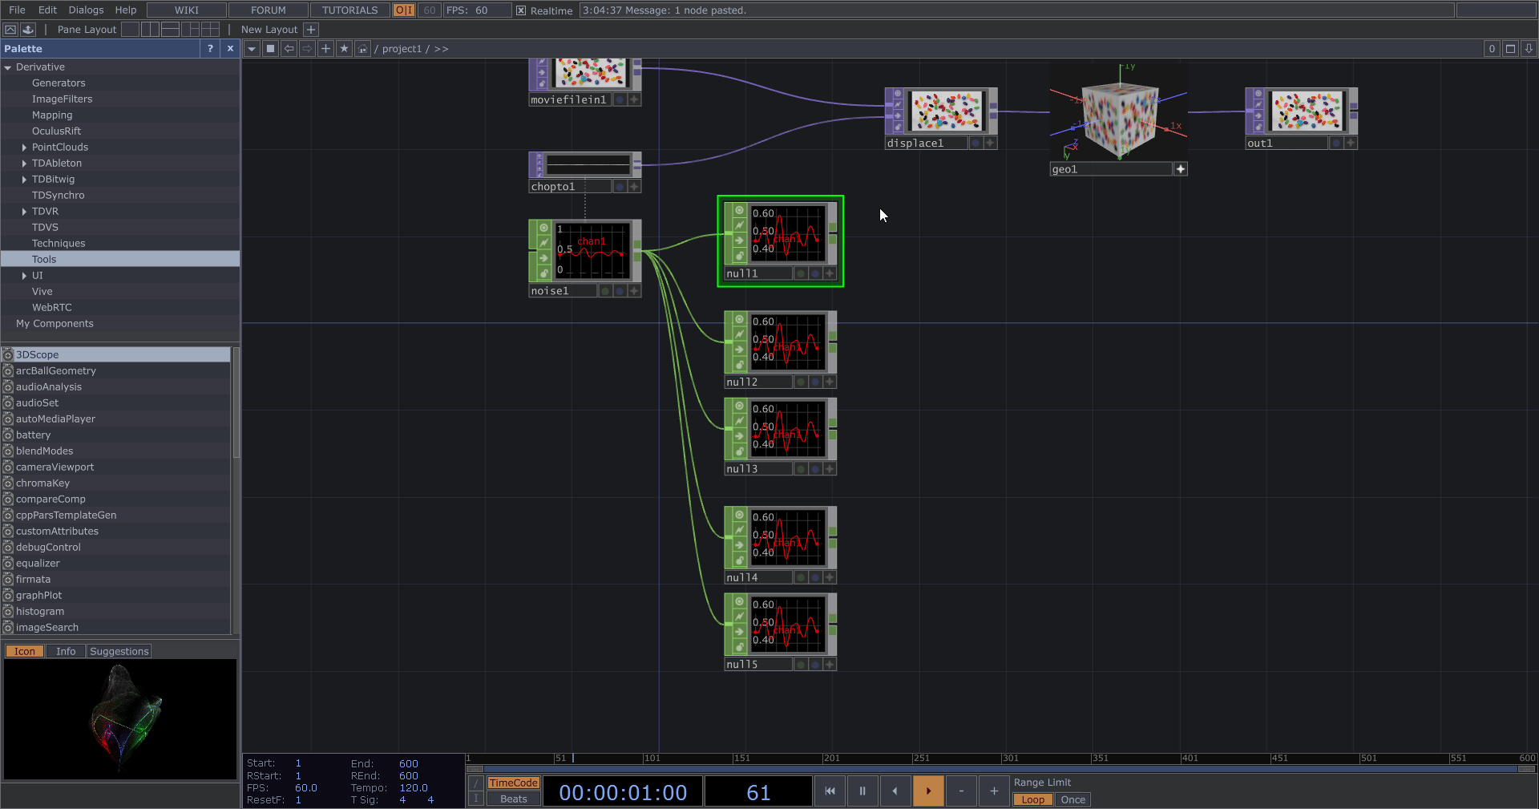
Task: Toggle the Realtime checkbox
Action: 521,10
